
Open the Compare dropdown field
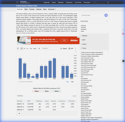(50, 48)
